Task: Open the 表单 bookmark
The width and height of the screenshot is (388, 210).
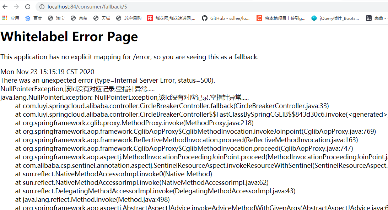Action: tap(377, 18)
